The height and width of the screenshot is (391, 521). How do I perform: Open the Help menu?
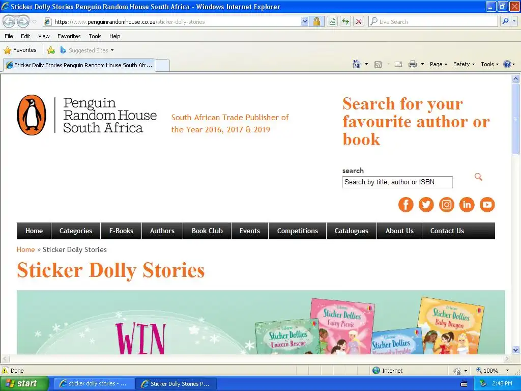pyautogui.click(x=114, y=36)
